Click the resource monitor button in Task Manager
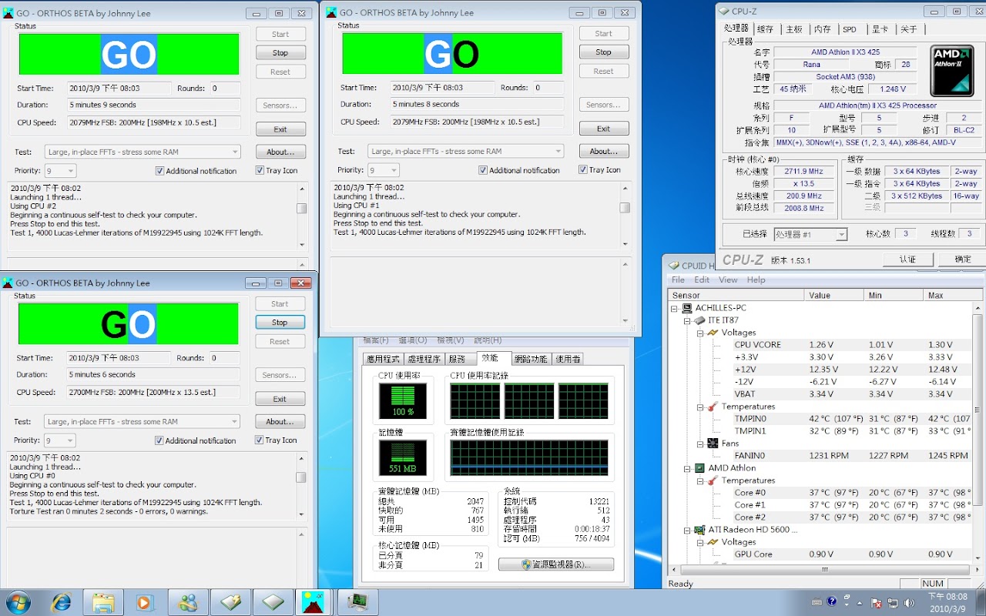986x616 pixels. pos(556,564)
